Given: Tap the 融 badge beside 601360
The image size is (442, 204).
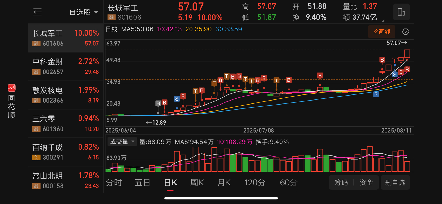Looking at the screenshot, I should tap(36, 129).
